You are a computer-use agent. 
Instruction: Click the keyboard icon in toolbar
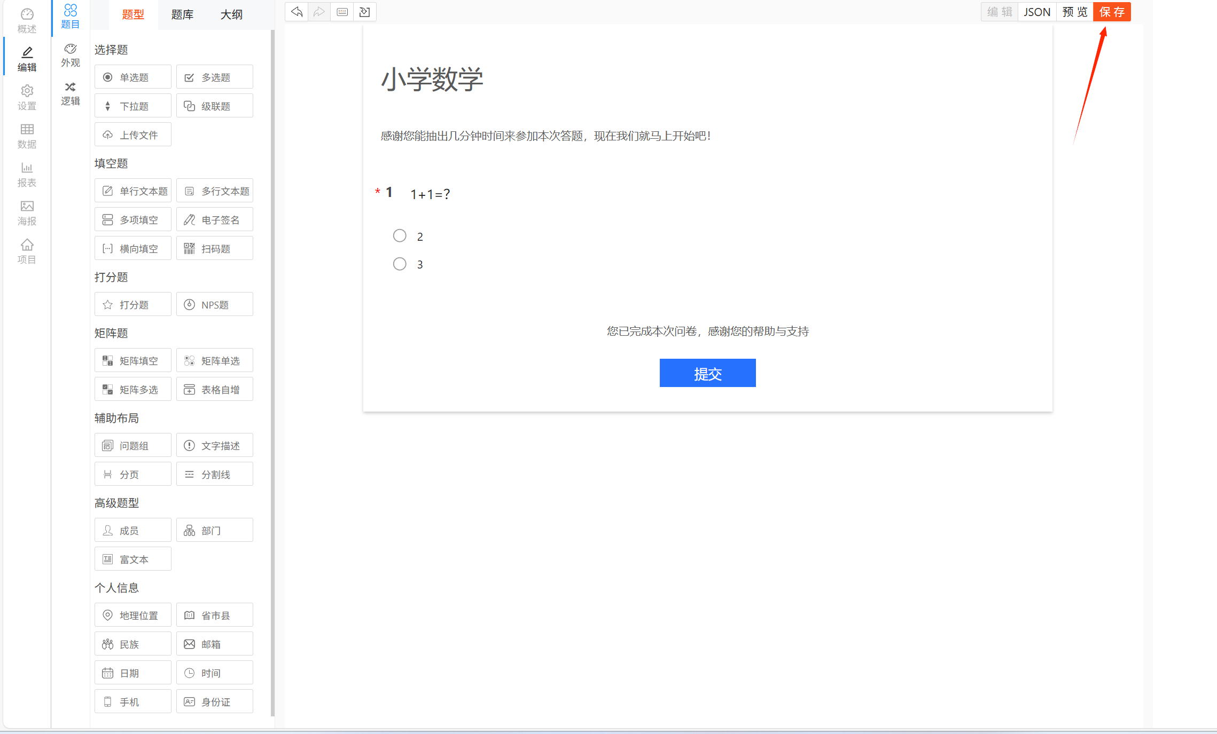point(342,12)
